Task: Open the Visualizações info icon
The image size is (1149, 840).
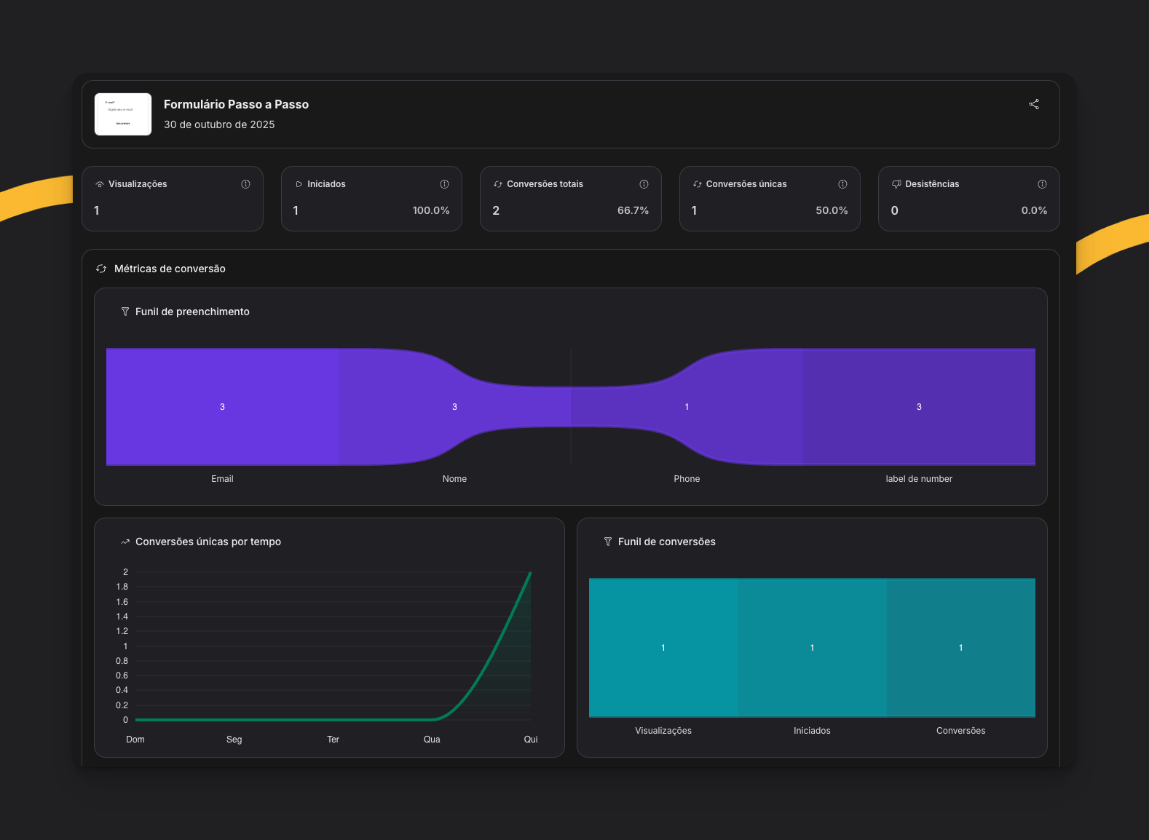Action: (245, 184)
